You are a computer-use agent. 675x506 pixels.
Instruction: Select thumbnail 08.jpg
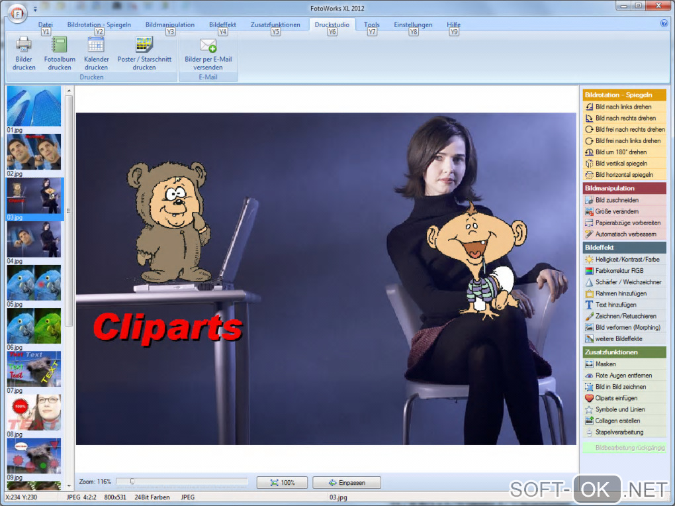point(34,413)
